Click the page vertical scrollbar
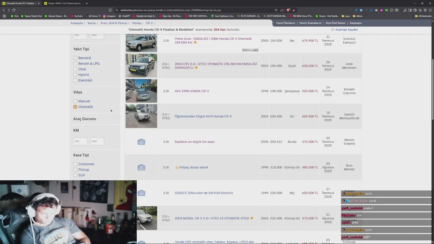The height and width of the screenshot is (244, 434). point(432,89)
